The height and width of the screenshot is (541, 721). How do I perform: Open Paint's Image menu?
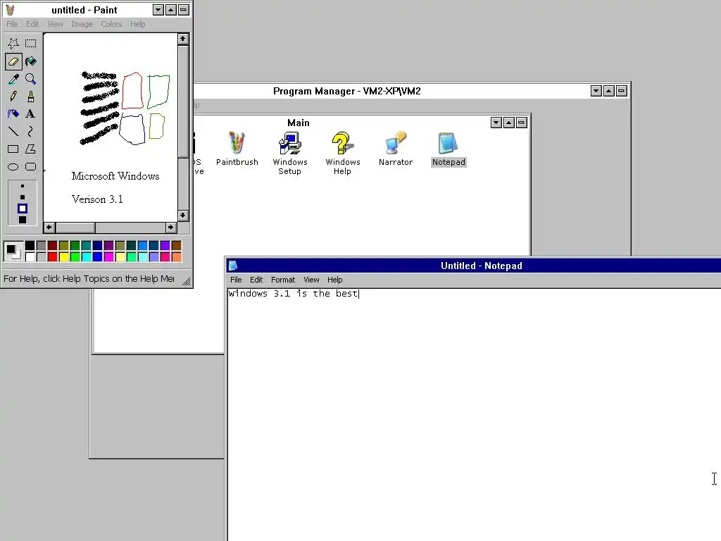pyautogui.click(x=82, y=24)
